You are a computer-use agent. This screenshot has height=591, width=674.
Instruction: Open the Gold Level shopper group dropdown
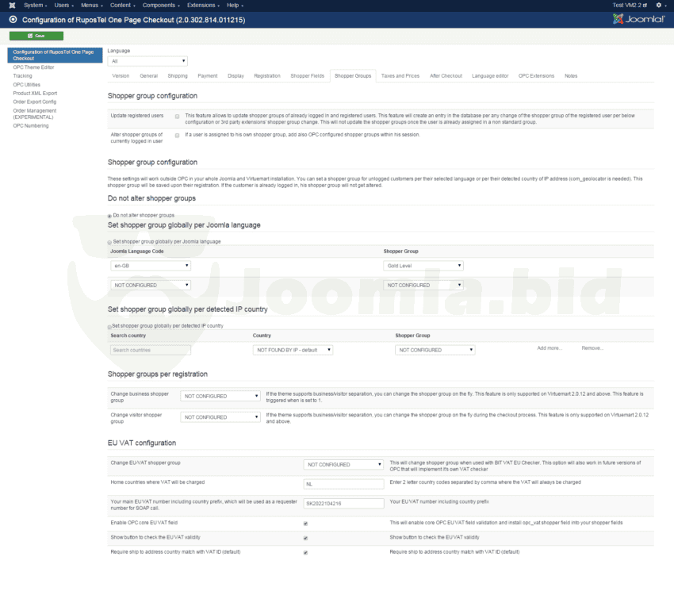pos(423,266)
